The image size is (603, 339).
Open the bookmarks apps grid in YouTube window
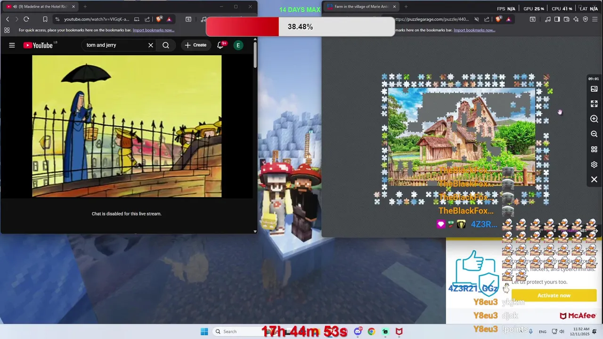coord(7,30)
